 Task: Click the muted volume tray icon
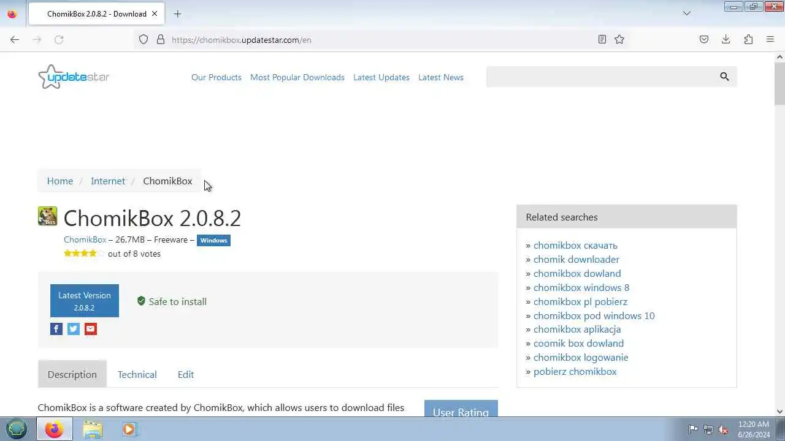tap(724, 429)
